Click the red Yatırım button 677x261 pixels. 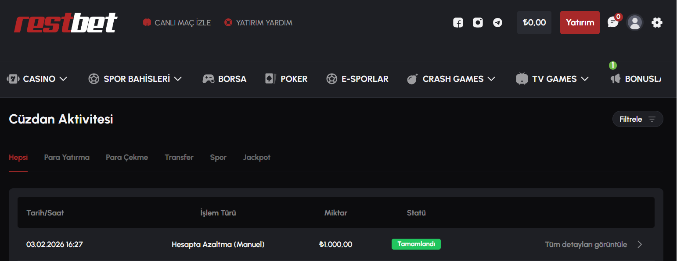[580, 22]
